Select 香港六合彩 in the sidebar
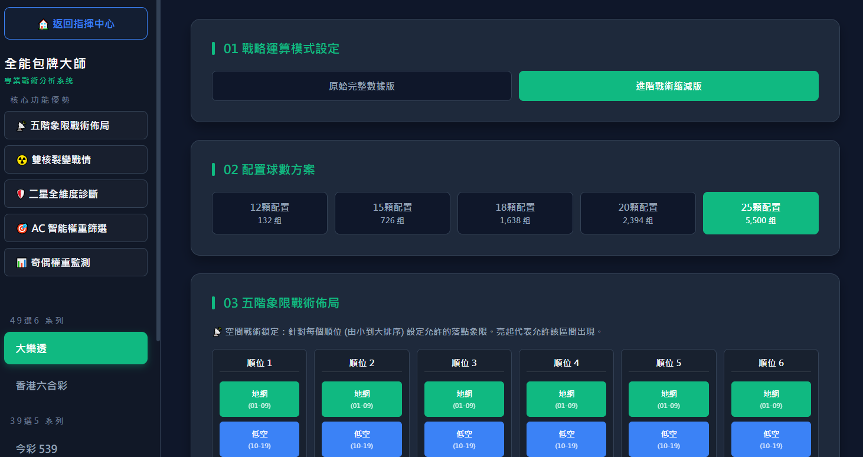 (76, 384)
